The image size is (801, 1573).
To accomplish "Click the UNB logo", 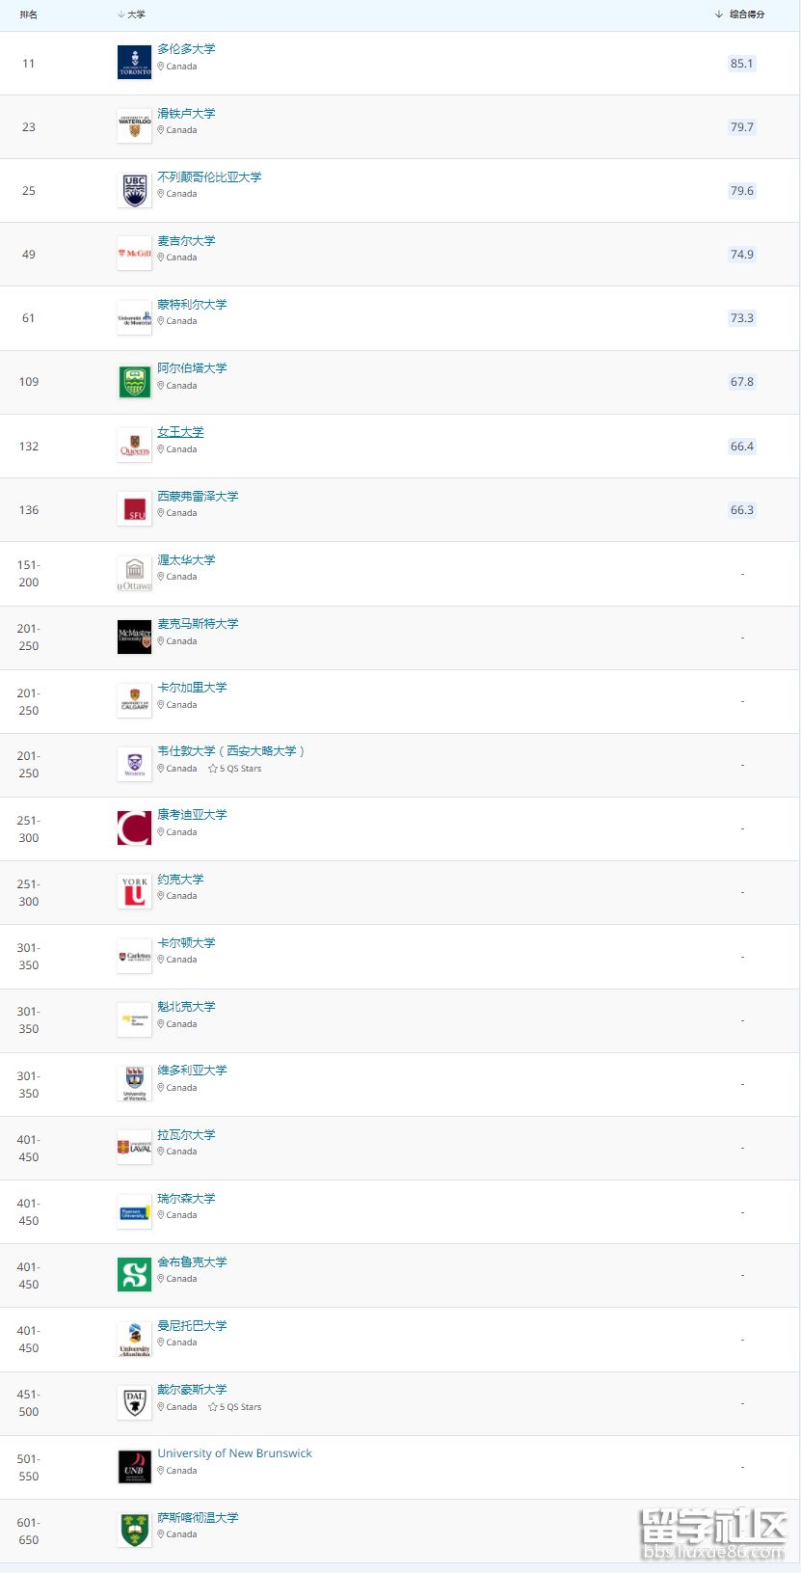I will pyautogui.click(x=134, y=1466).
